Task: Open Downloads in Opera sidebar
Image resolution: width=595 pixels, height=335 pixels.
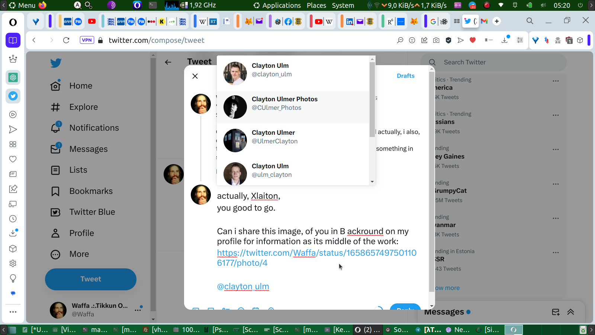Action: tap(13, 233)
